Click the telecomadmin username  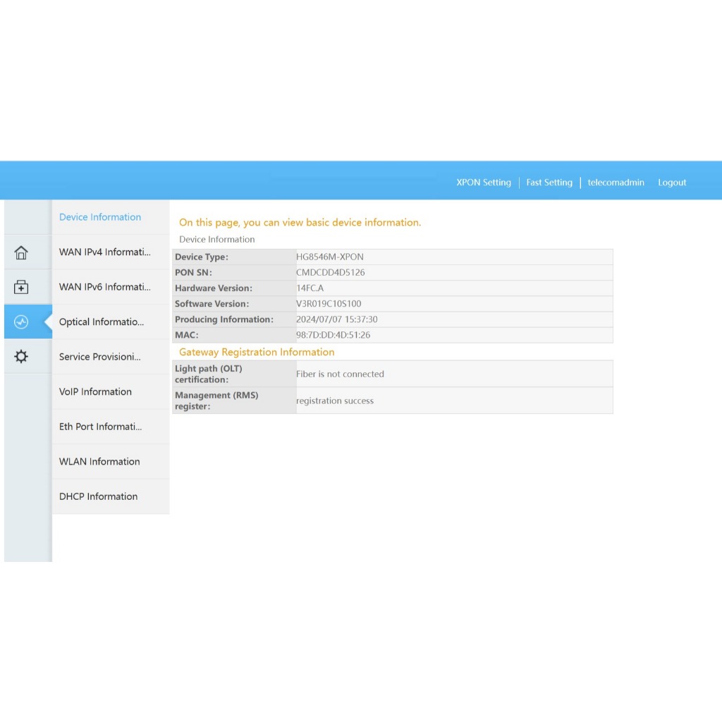[x=616, y=183]
